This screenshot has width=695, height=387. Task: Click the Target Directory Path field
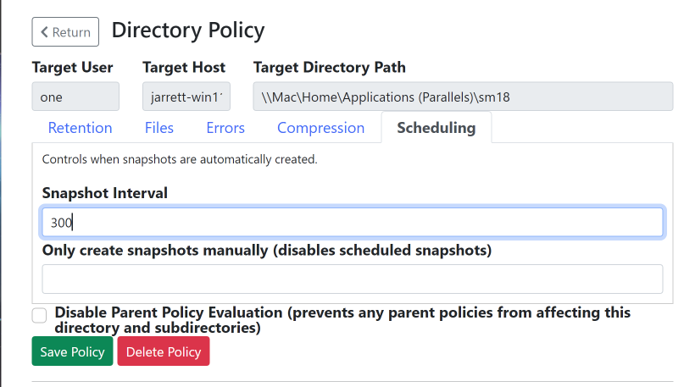pos(463,97)
